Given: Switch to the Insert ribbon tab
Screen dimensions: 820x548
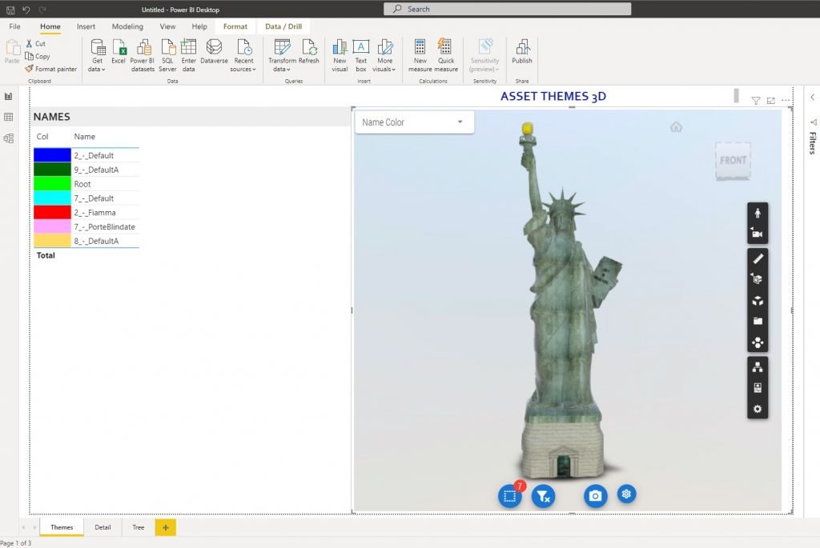Looking at the screenshot, I should pyautogui.click(x=86, y=26).
